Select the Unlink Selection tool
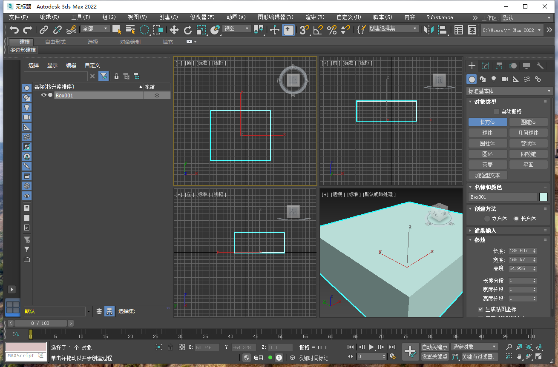Image resolution: width=558 pixels, height=367 pixels. (x=58, y=30)
